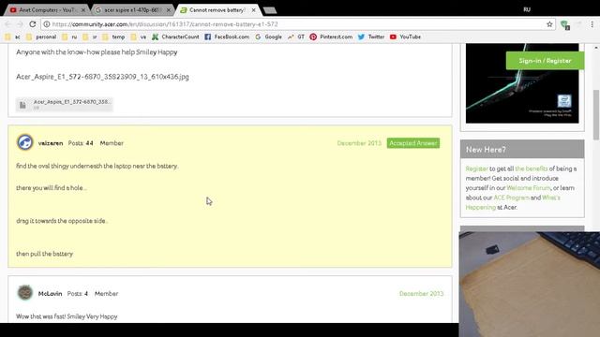
Task: Close the Cannot remove battery tab
Action: click(253, 10)
